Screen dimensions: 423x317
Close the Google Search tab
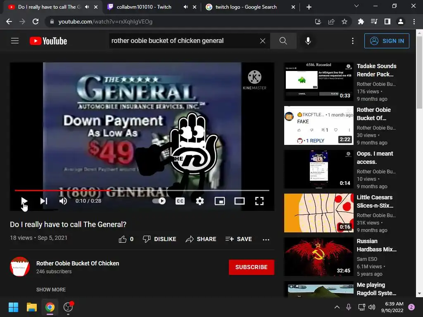pyautogui.click(x=293, y=7)
